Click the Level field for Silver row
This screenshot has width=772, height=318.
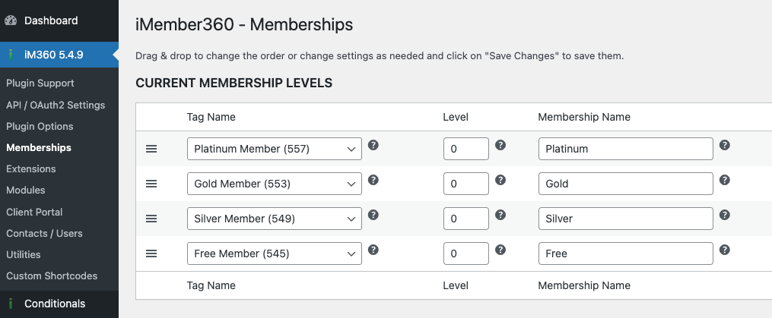pos(465,219)
